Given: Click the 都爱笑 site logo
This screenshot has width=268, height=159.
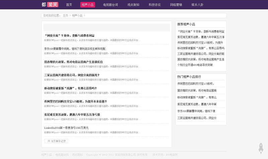Looking at the screenshot, I should pos(50,5).
